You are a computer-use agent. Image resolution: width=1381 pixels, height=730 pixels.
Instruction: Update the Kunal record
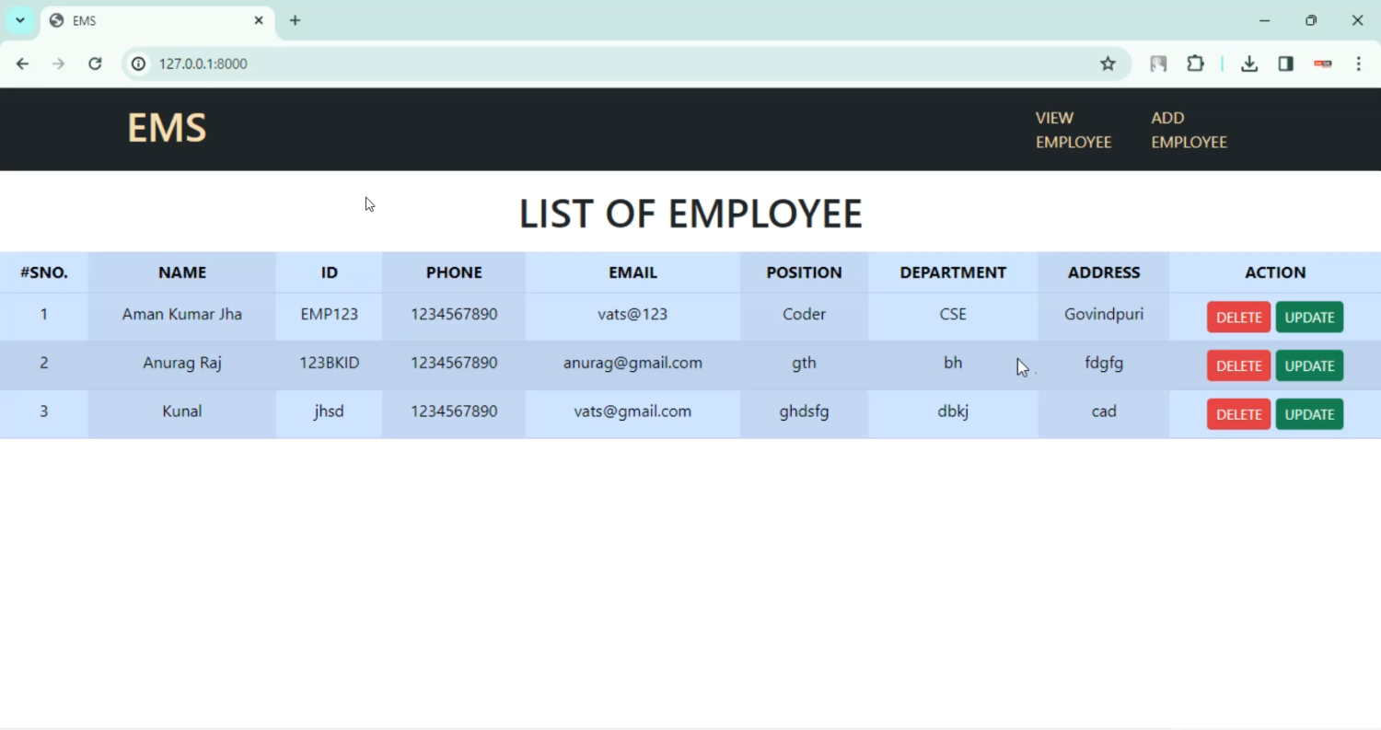(x=1309, y=414)
